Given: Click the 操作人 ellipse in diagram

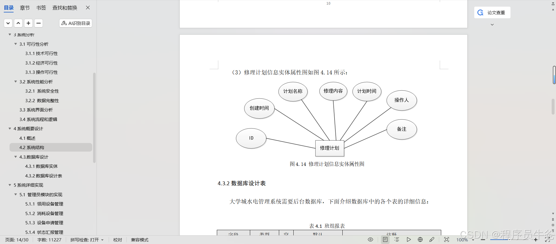Looking at the screenshot, I should coord(401,100).
